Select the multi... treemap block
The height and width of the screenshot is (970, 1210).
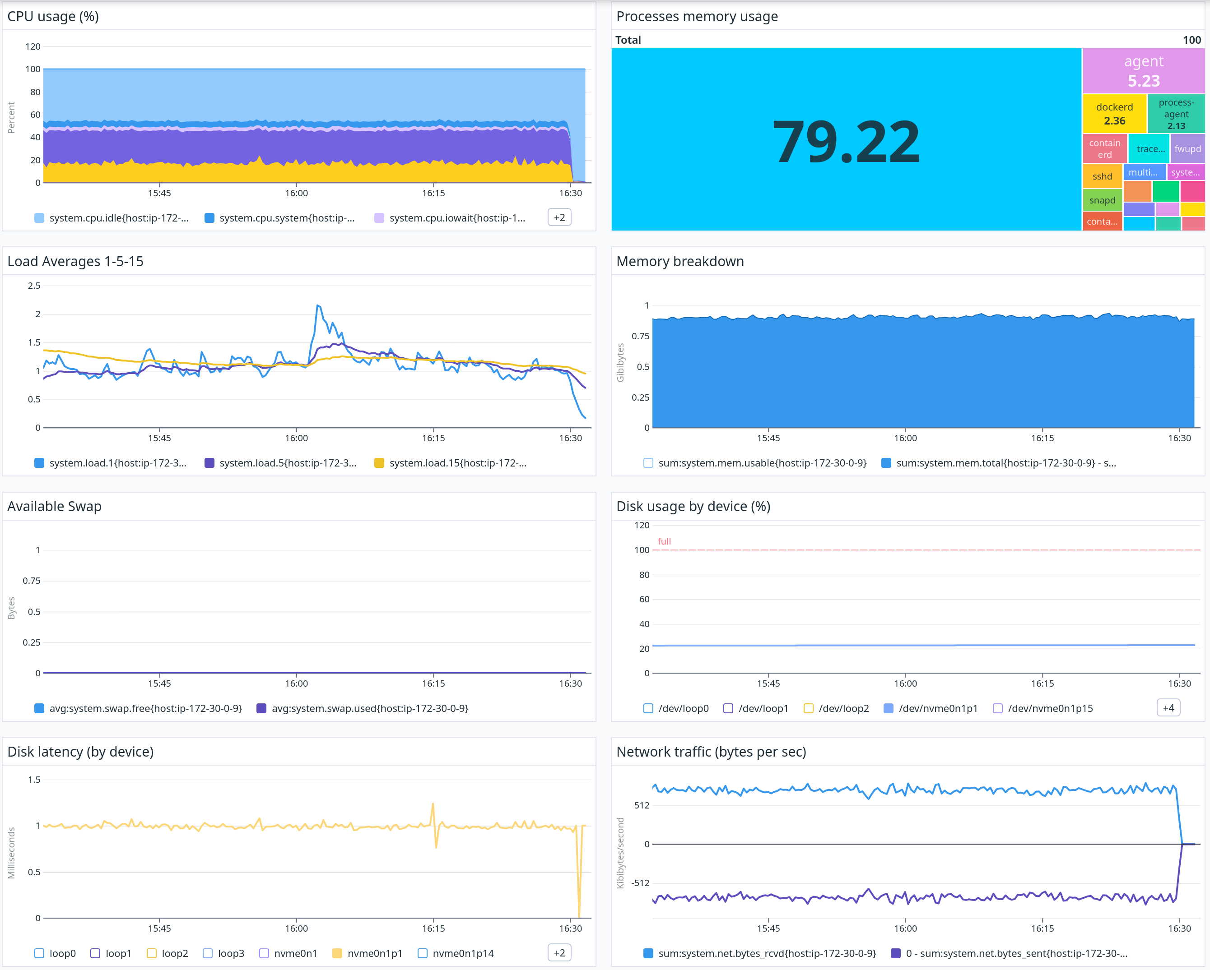1145,172
